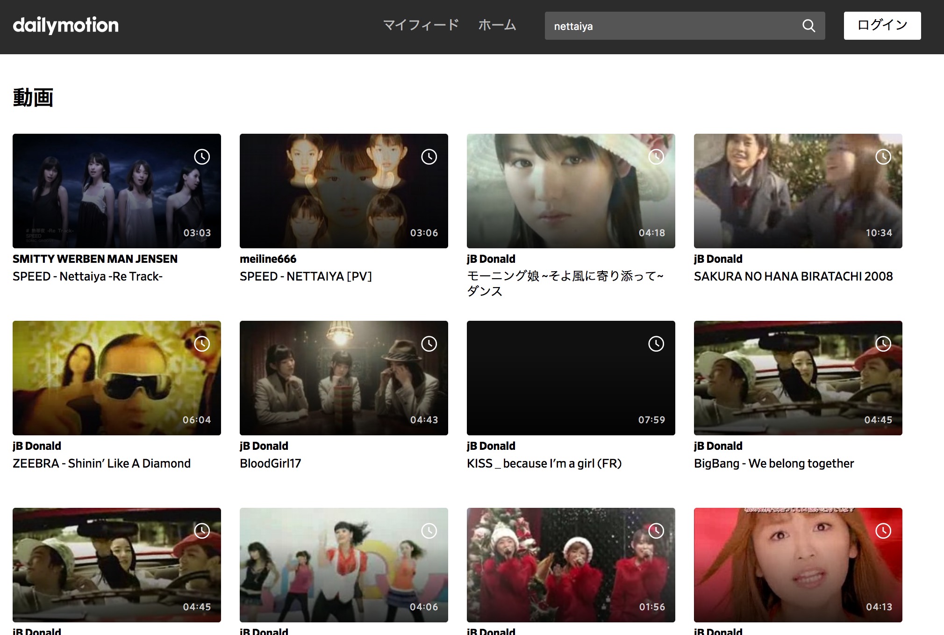This screenshot has height=635, width=944.
Task: Add SPEED Nettaiya -Re Track- to watch later
Action: coord(202,157)
